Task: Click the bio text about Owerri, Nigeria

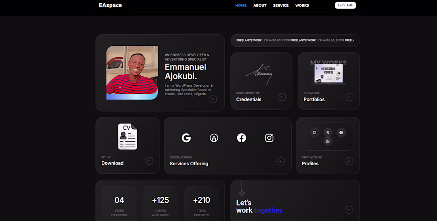Action: [189, 90]
